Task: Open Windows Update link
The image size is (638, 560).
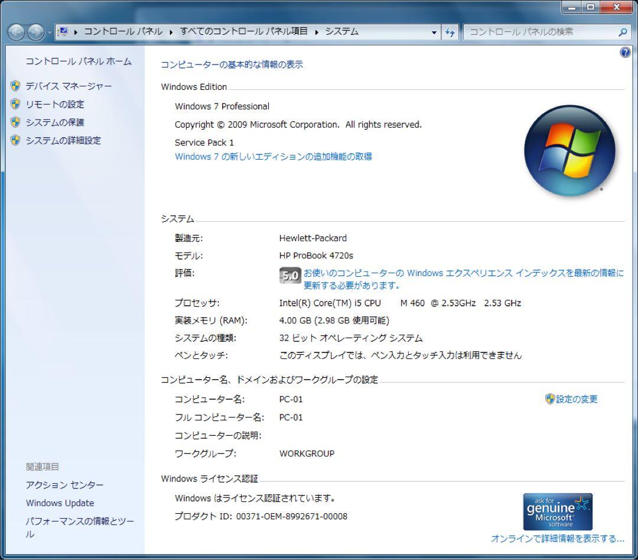Action: pyautogui.click(x=60, y=503)
